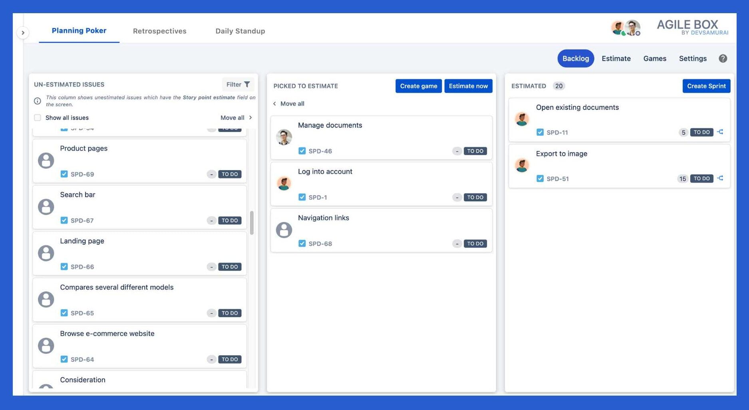Uncheck the SPD-69 issue checkbox
The image size is (749, 410).
[64, 174]
